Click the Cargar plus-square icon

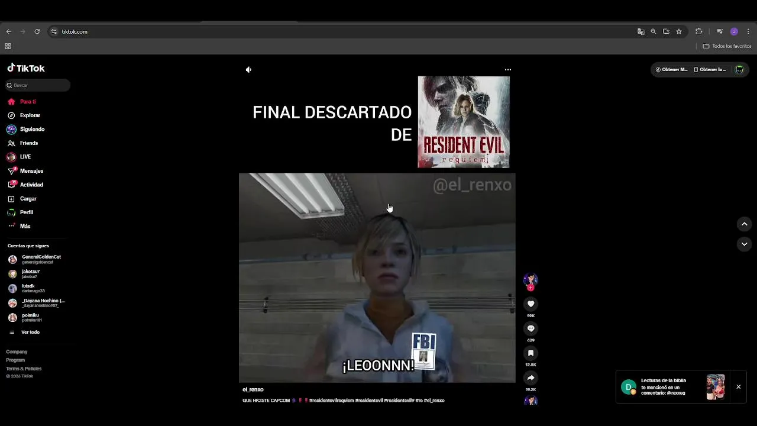click(x=11, y=199)
